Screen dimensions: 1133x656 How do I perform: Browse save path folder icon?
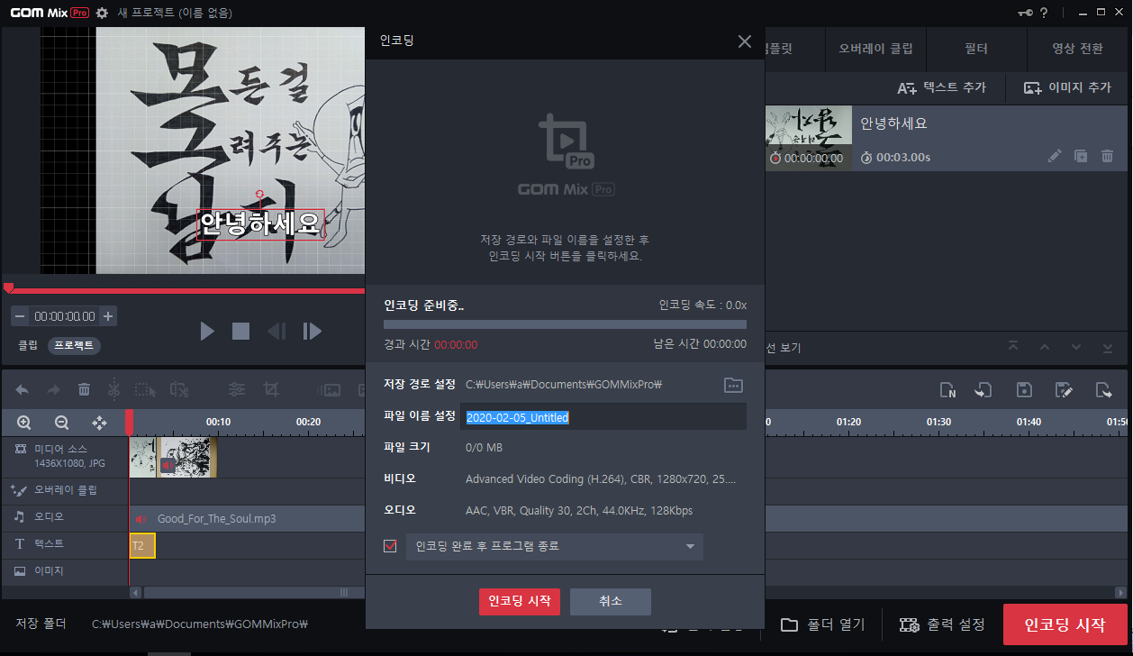tap(734, 385)
